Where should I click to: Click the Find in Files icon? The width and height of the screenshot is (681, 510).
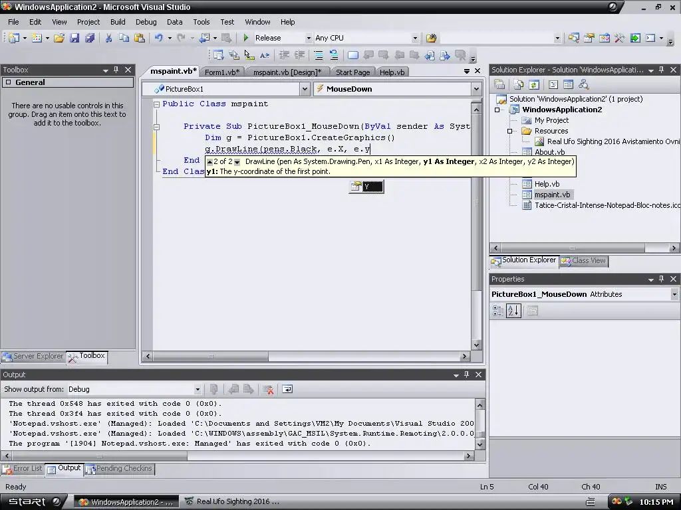431,38
